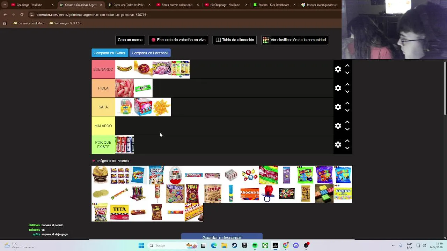Open Spotify from the taskbar
The width and height of the screenshot is (447, 251).
(x=255, y=245)
